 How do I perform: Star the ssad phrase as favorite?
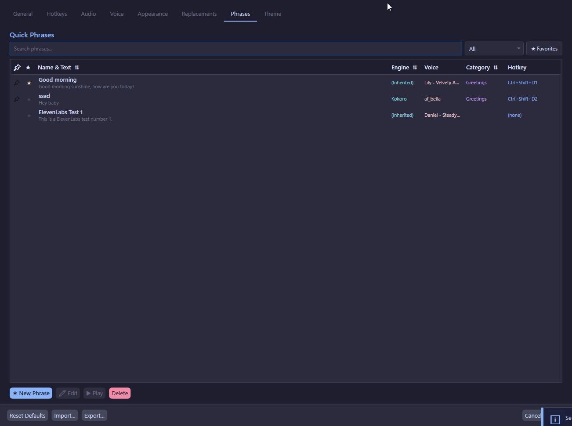pyautogui.click(x=29, y=99)
